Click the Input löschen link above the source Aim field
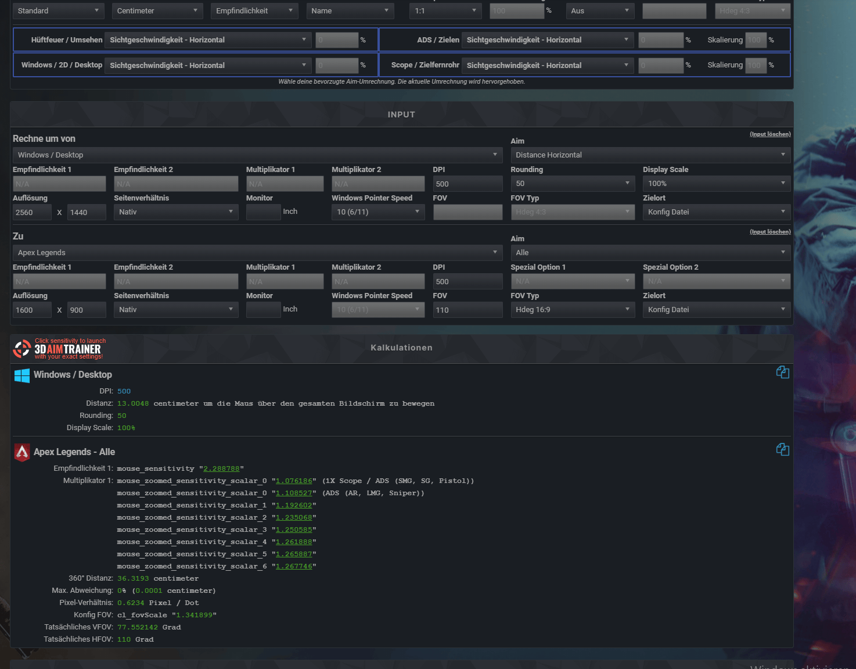 pos(770,134)
